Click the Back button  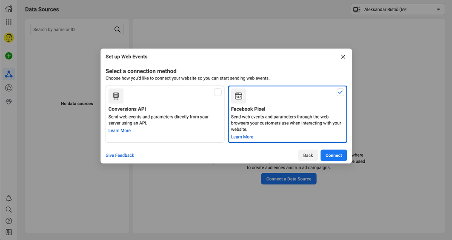click(308, 155)
